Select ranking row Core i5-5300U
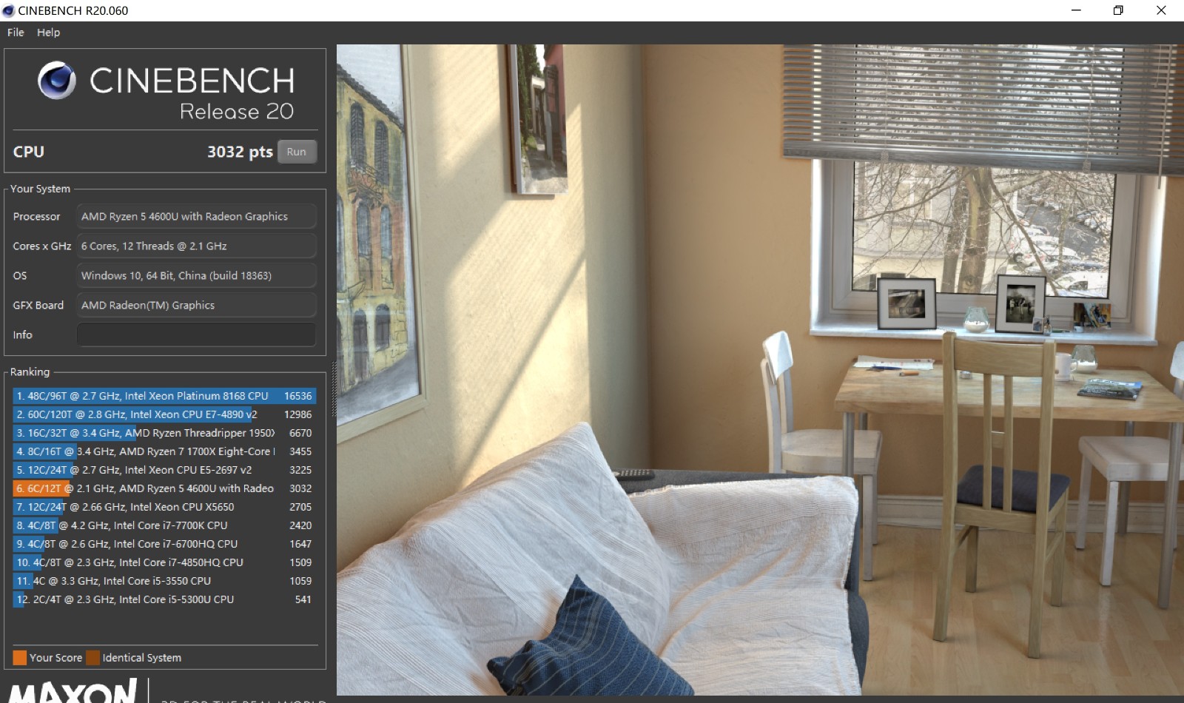The image size is (1184, 703). [164, 599]
